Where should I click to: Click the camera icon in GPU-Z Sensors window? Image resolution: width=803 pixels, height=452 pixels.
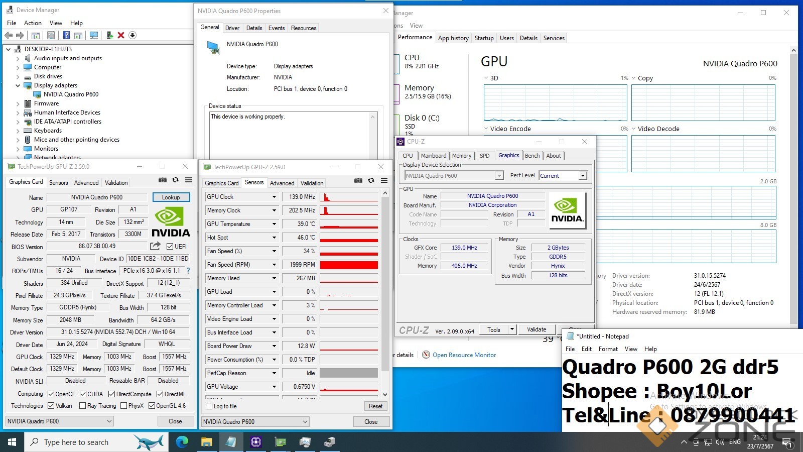(x=358, y=180)
